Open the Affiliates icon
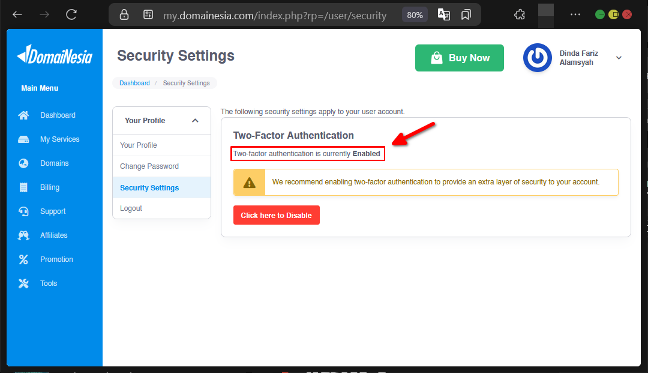Screen dimensions: 648x373 coord(23,235)
